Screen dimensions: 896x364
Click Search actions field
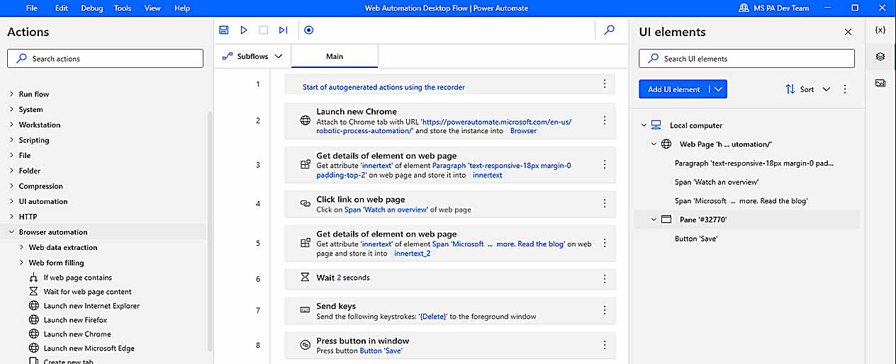coord(105,59)
